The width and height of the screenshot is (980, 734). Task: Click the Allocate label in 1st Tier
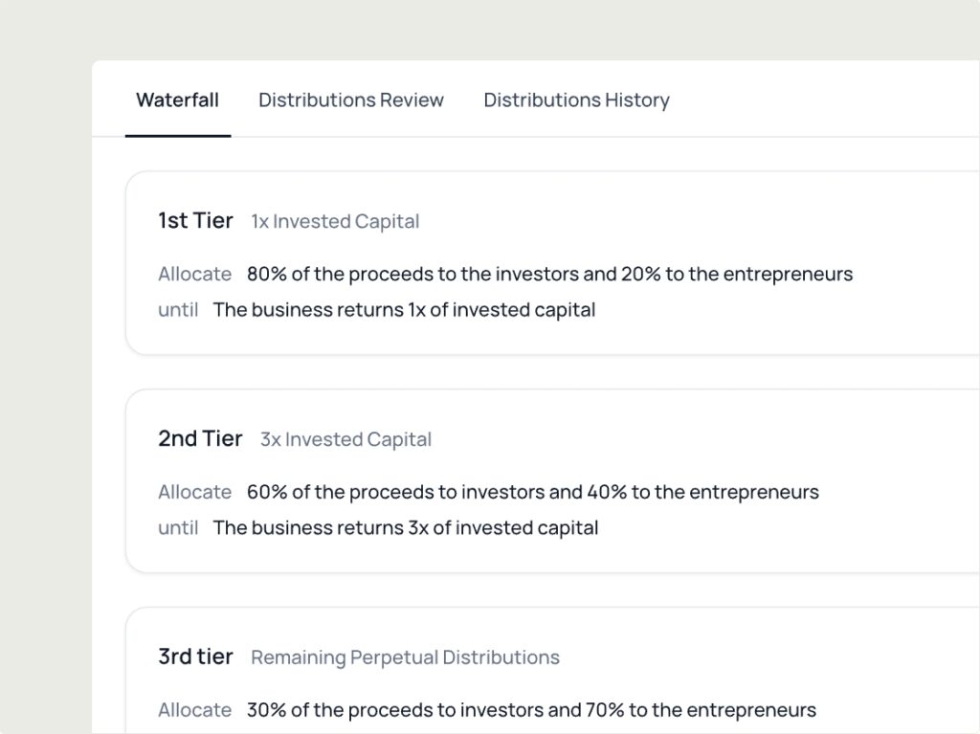(194, 274)
